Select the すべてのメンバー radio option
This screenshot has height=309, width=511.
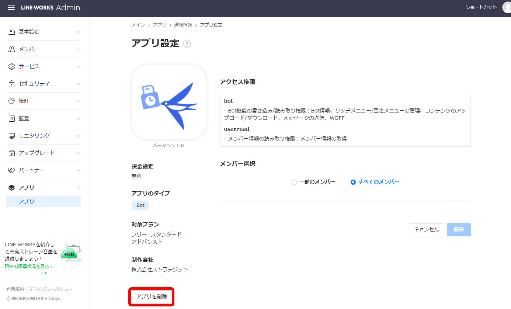[x=353, y=182]
